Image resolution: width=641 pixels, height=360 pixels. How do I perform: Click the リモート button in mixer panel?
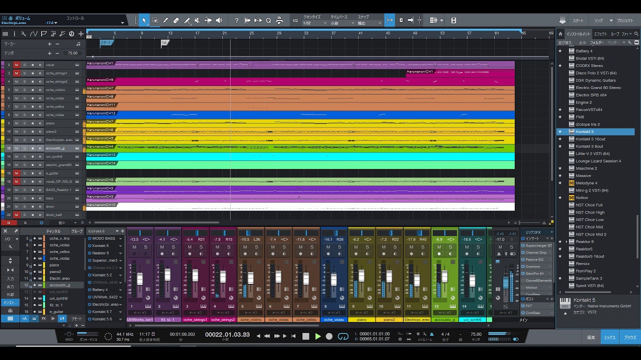click(x=76, y=318)
